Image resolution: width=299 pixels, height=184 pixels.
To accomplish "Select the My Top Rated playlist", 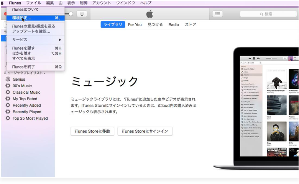I will pos(25,99).
